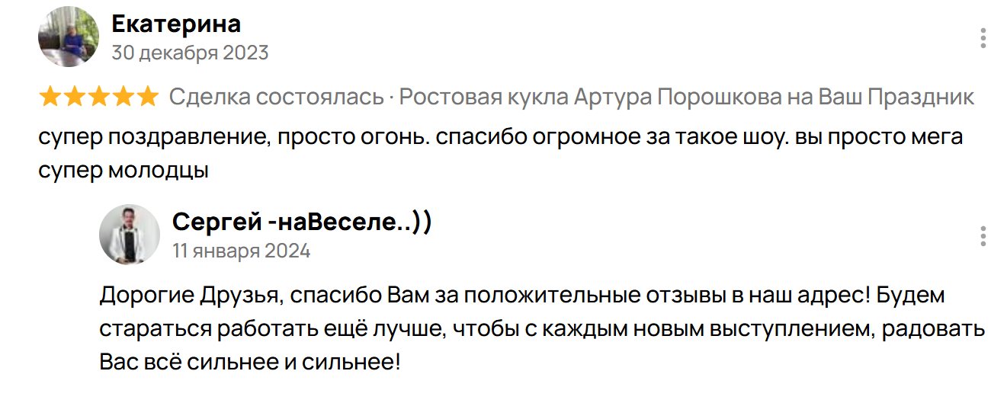
Task: Click the reply text starting Дорогие Друзья
Action: pos(521,296)
